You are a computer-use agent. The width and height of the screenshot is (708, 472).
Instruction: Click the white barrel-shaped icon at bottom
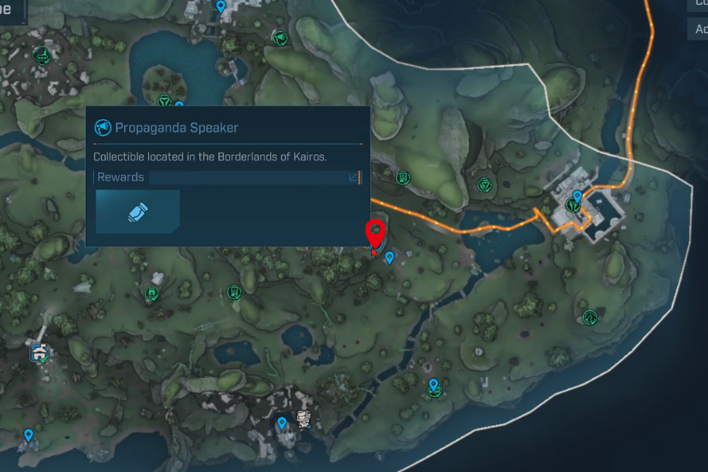coord(304,418)
